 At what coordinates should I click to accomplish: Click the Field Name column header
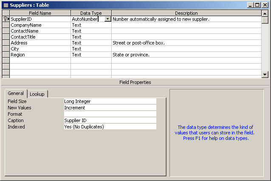[40, 13]
